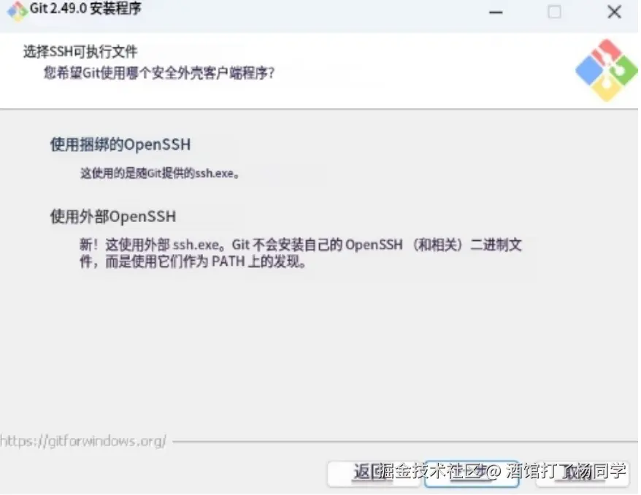
Task: Minimize the Git installer window
Action: (496, 12)
